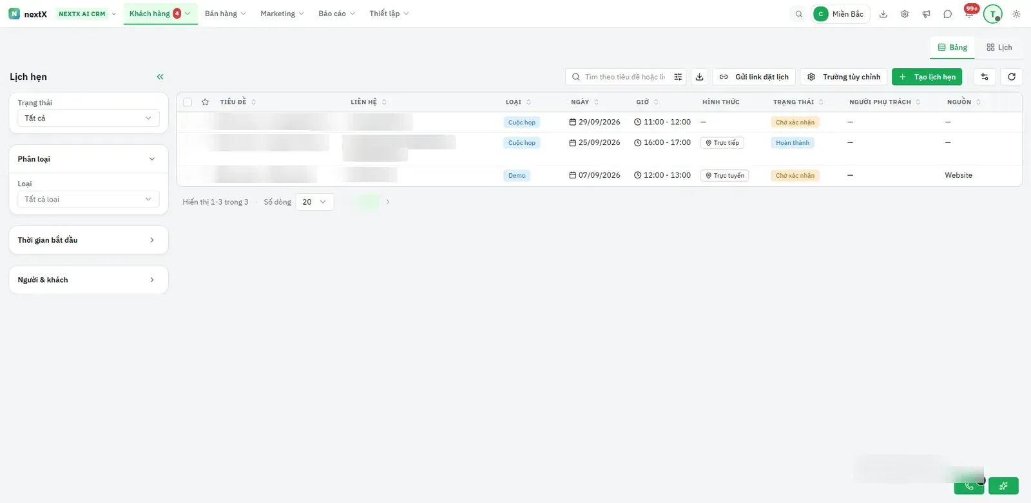Open the Báo cáo menu
The height and width of the screenshot is (503, 1031).
pos(336,14)
